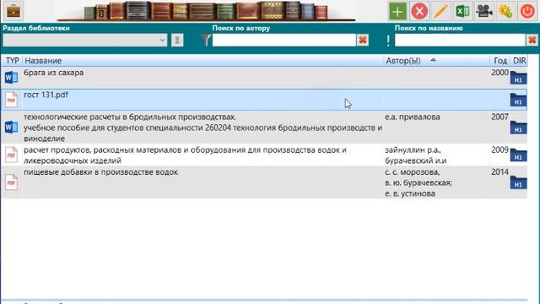Image resolution: width=540 pixels, height=304 pixels.
Task: Sort by Год column header
Action: pyautogui.click(x=500, y=61)
